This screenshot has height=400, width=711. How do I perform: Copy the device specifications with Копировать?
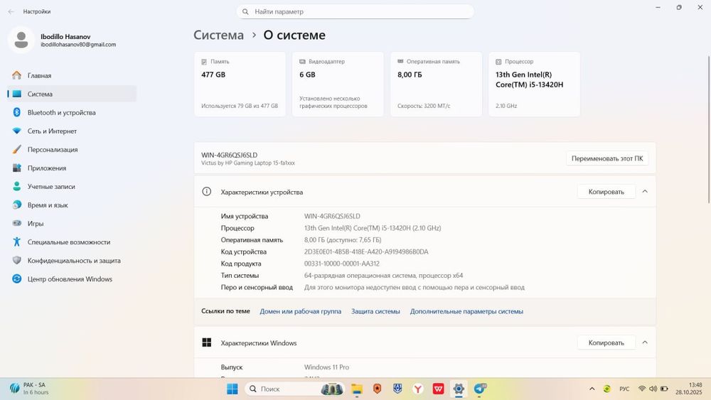pyautogui.click(x=606, y=192)
